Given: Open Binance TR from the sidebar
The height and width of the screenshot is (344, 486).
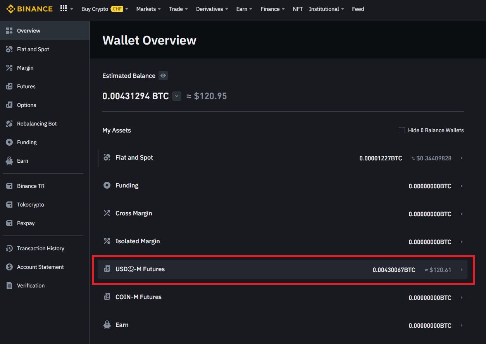Looking at the screenshot, I should point(31,186).
